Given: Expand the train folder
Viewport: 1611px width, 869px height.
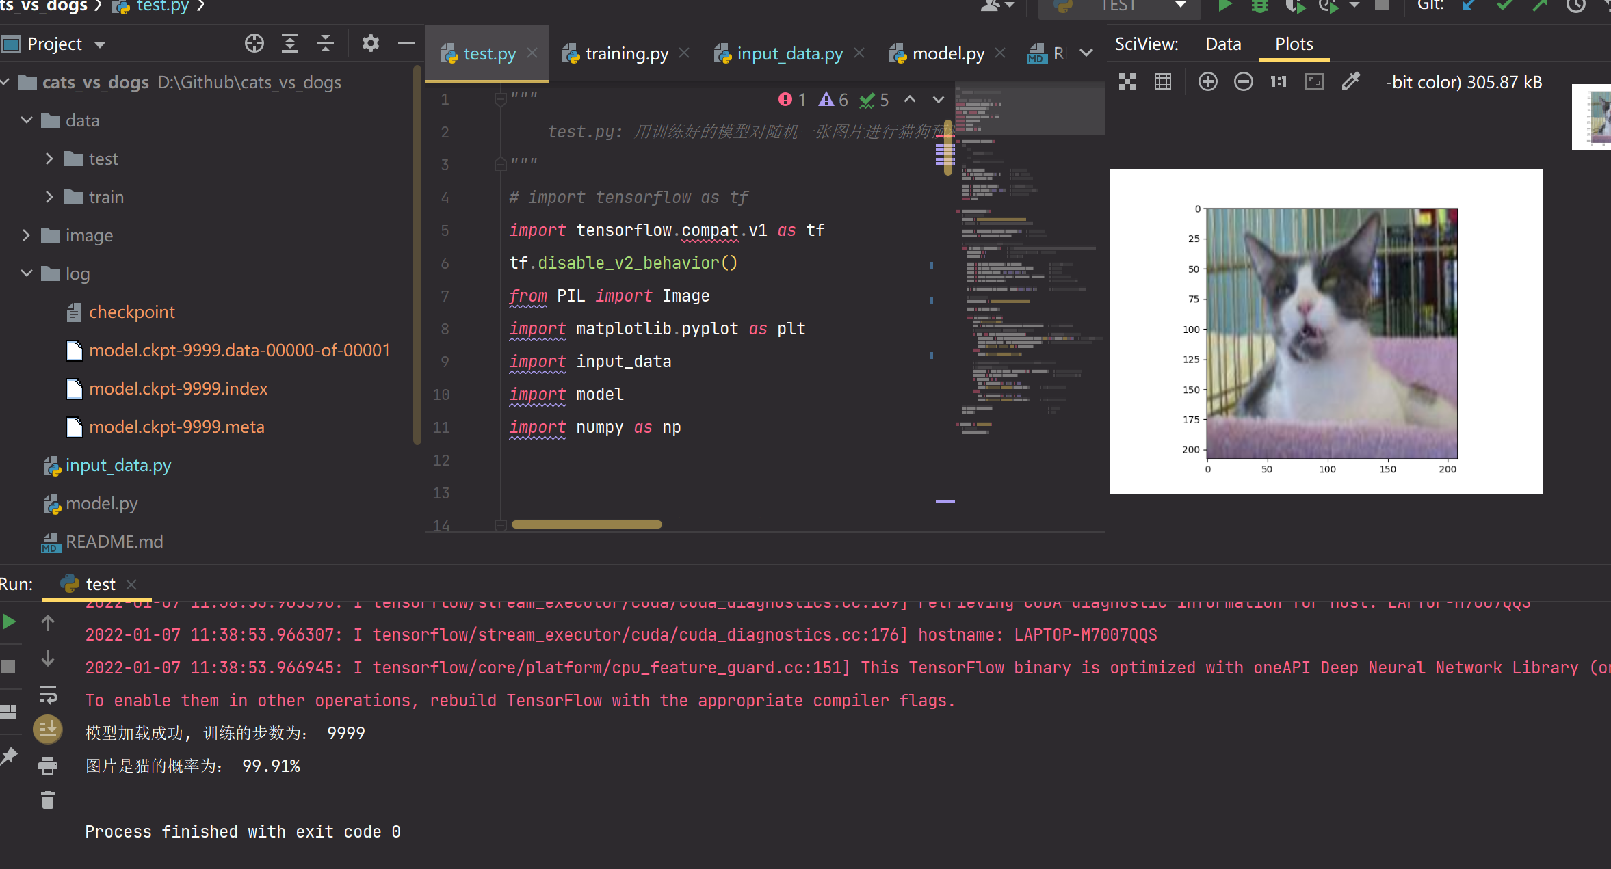Looking at the screenshot, I should tap(49, 197).
